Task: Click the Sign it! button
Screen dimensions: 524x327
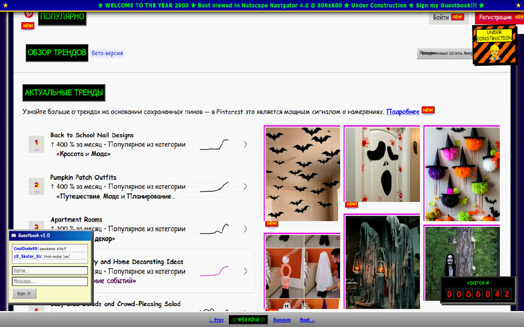Action: [24, 294]
